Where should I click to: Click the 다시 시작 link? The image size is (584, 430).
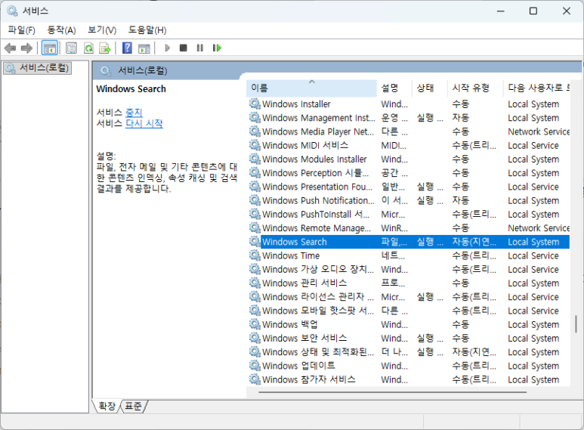[144, 123]
